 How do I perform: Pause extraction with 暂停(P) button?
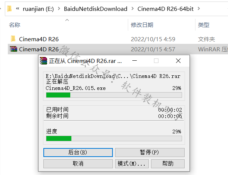click(150, 153)
